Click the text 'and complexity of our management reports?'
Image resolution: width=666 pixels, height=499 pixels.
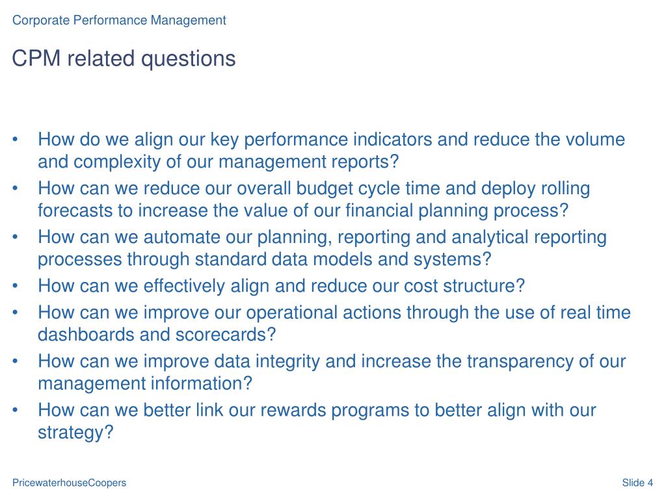pos(219,162)
